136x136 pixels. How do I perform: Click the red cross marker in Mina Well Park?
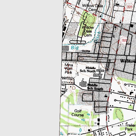point(68,68)
